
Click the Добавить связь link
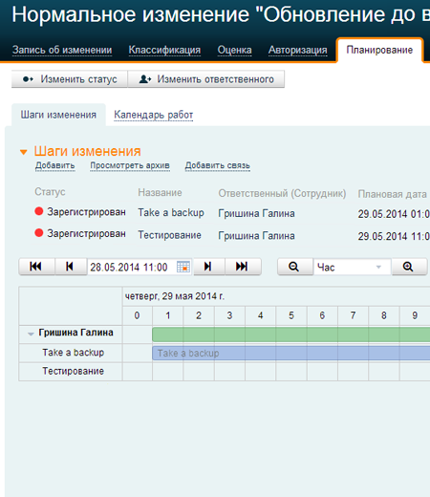point(218,165)
